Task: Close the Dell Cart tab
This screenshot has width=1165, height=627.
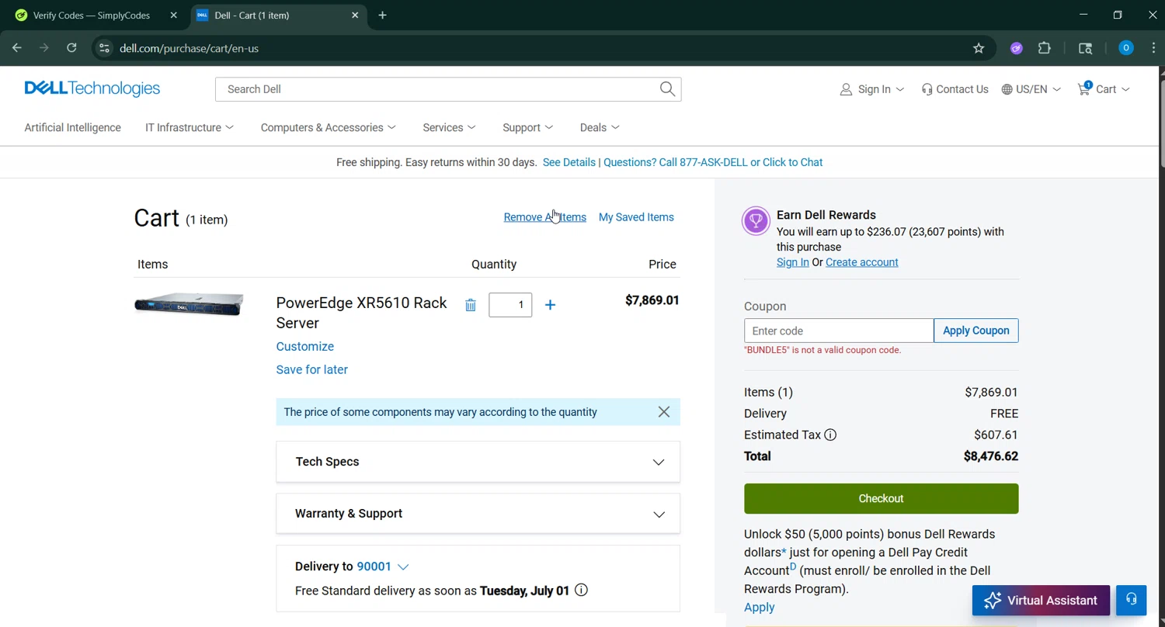Action: pos(355,16)
